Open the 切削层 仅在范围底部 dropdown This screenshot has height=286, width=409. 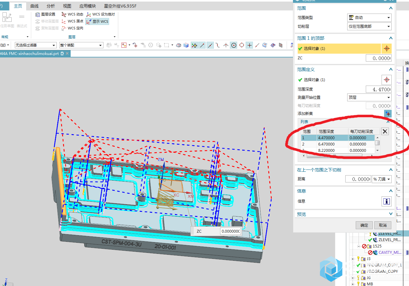pyautogui.click(x=369, y=27)
